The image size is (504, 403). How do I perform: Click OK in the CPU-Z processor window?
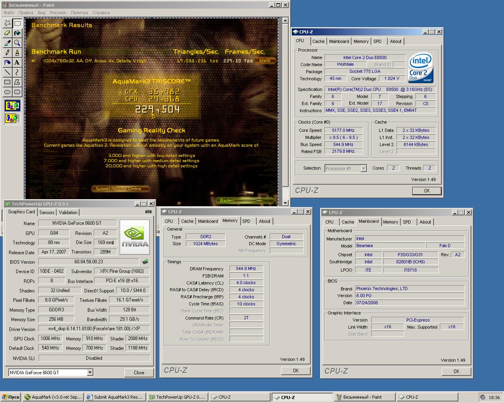pos(427,191)
